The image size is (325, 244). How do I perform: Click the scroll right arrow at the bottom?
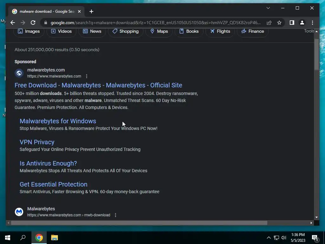point(311,223)
